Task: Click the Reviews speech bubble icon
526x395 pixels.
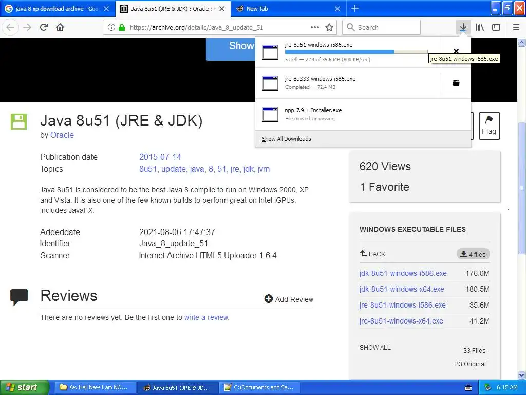Action: tap(19, 297)
